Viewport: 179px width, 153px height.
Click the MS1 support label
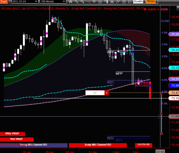[119, 140]
